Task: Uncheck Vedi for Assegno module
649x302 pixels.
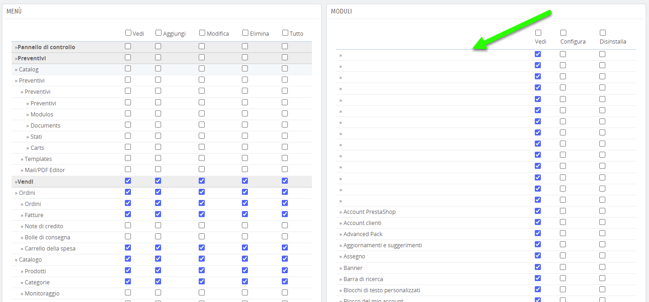Action: (x=538, y=256)
